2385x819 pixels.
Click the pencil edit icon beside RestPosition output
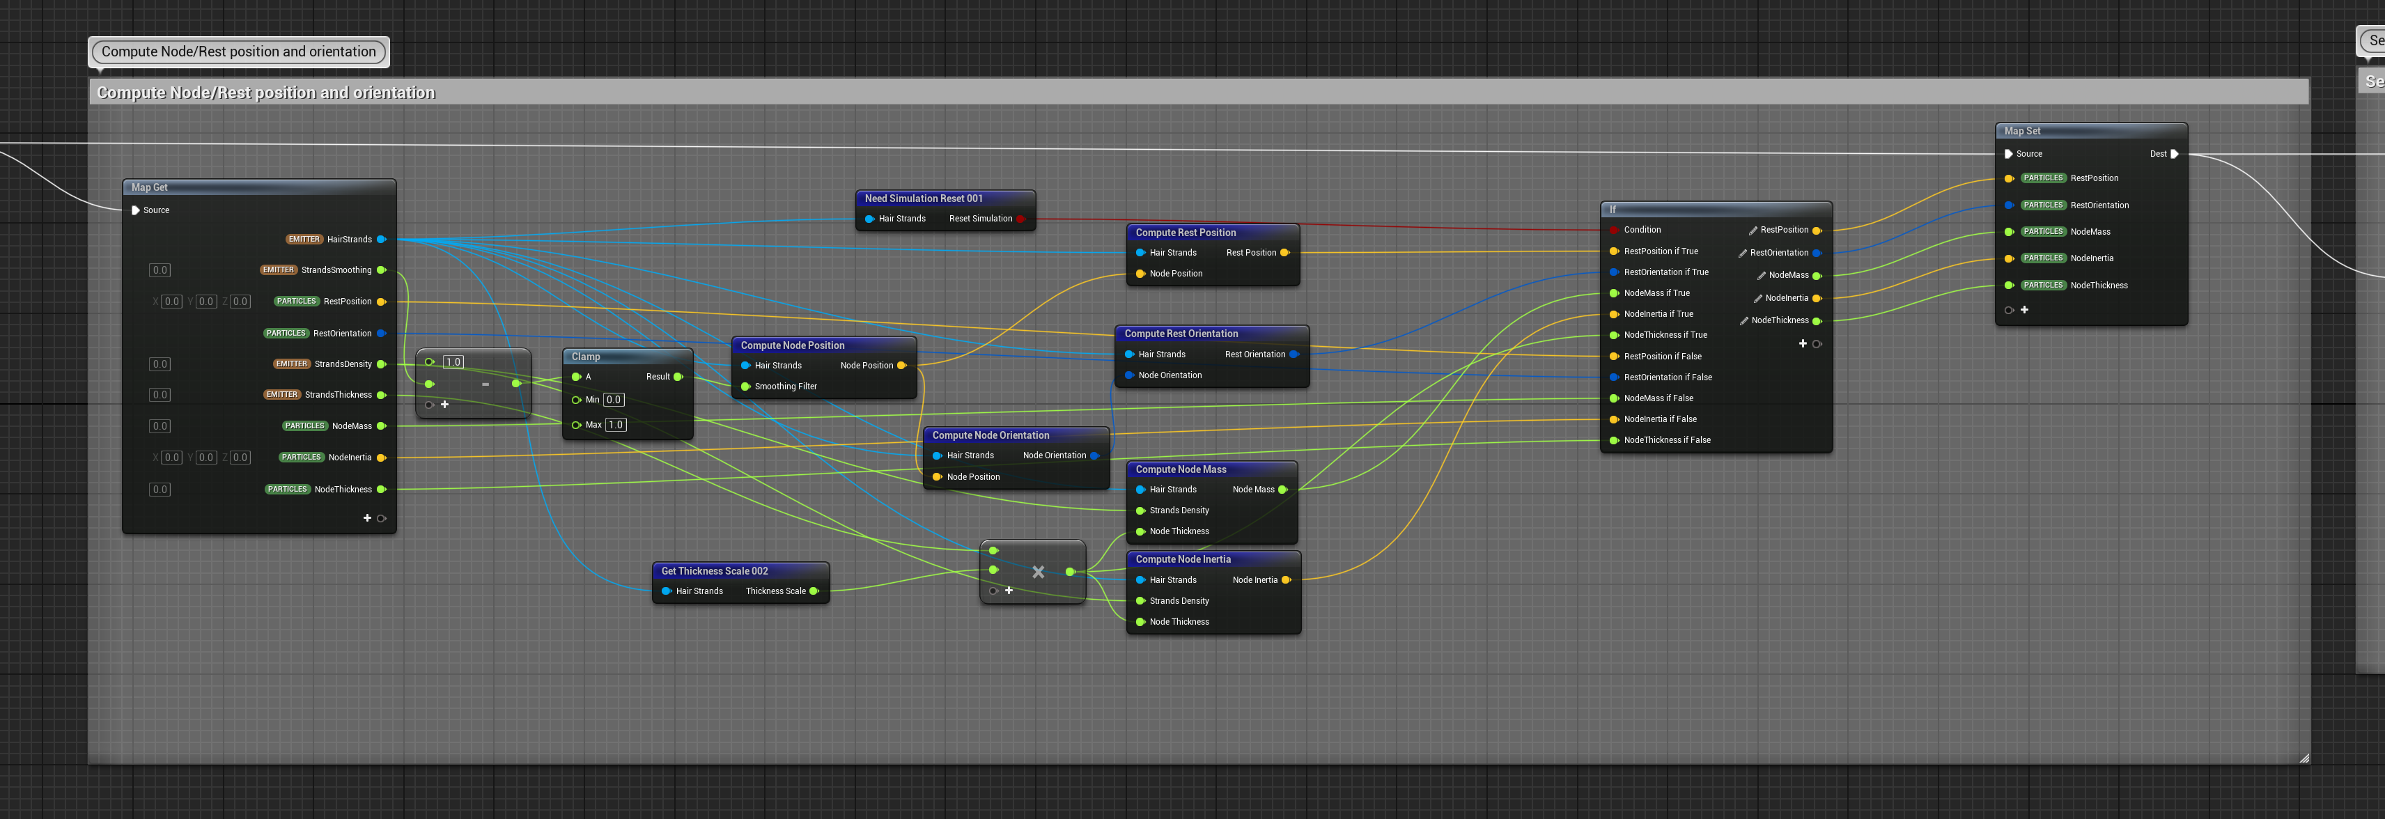(x=1753, y=231)
